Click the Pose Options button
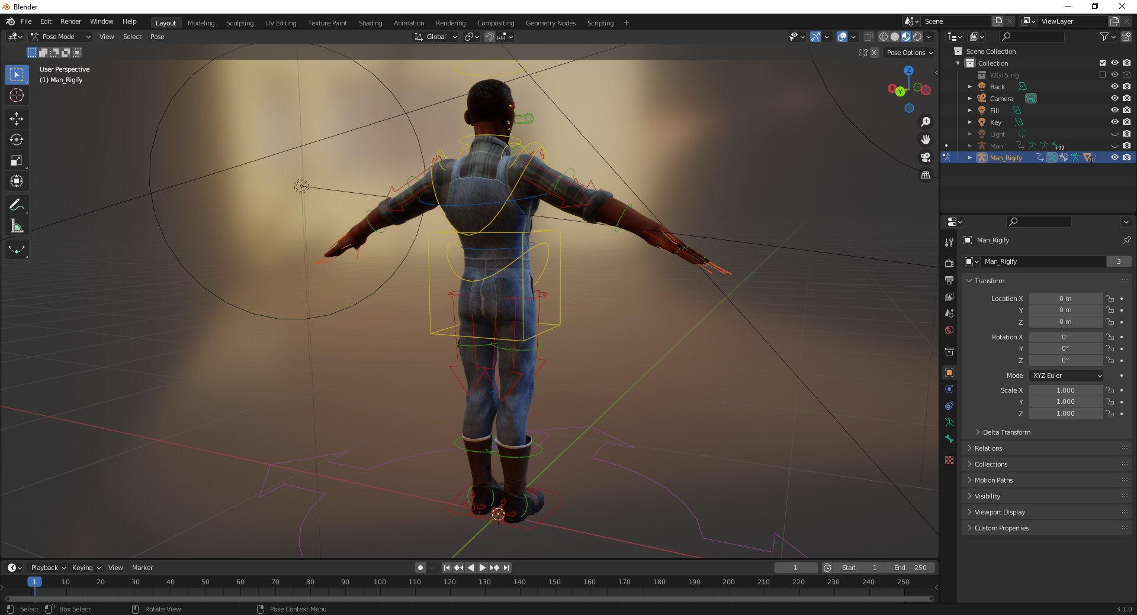Viewport: 1137px width, 615px height. [909, 53]
